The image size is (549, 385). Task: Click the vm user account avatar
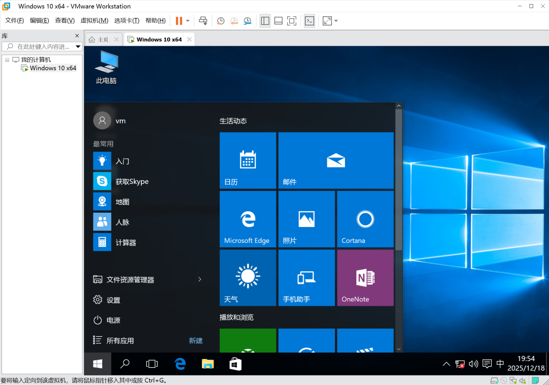[102, 121]
